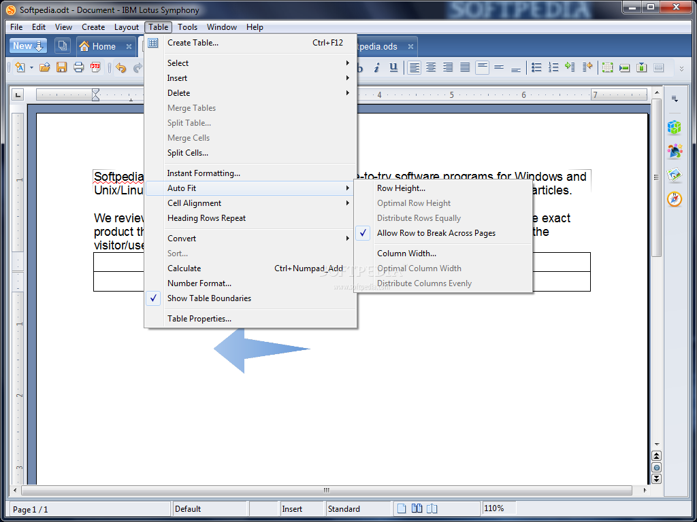Click the new-from-template icon in toolbar

coord(20,67)
